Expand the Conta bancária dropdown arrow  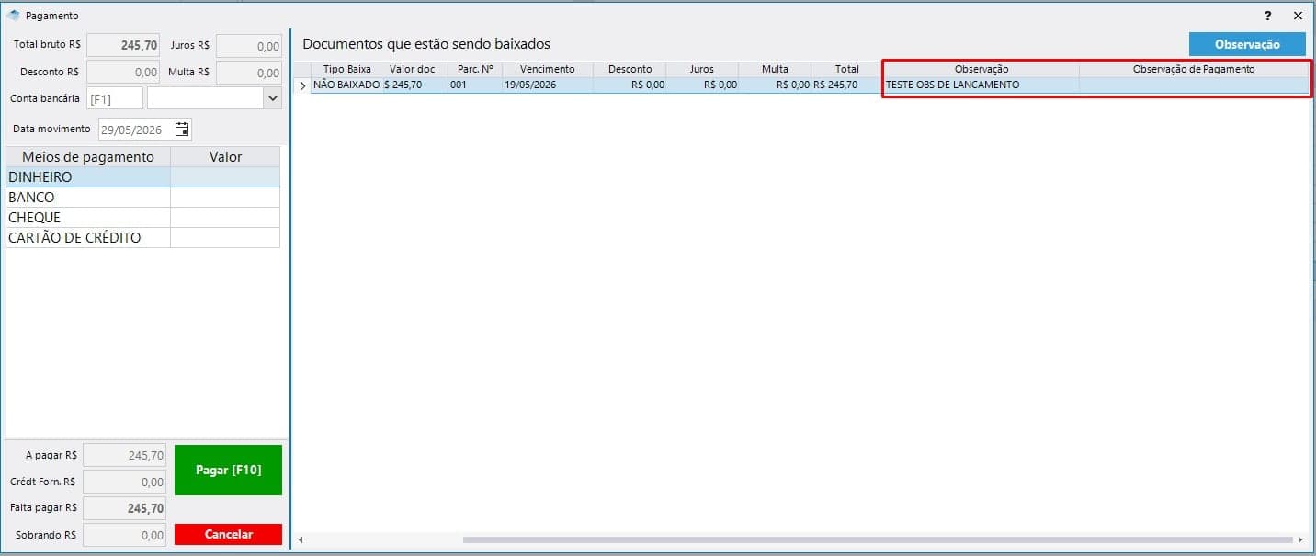pyautogui.click(x=272, y=97)
